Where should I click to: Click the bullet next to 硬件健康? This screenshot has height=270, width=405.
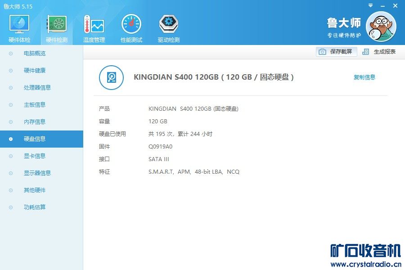point(11,71)
